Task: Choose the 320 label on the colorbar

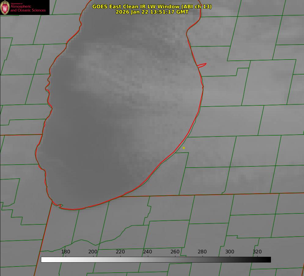Action: tap(257, 252)
